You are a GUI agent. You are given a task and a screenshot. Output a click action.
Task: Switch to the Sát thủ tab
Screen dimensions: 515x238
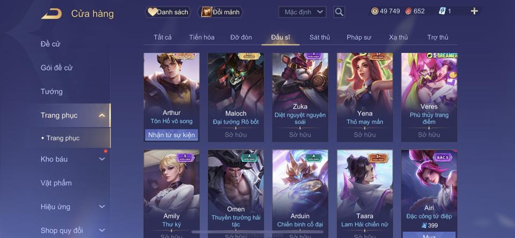tap(320, 38)
